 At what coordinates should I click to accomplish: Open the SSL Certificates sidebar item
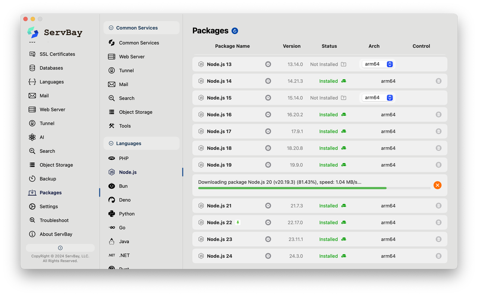pyautogui.click(x=57, y=54)
